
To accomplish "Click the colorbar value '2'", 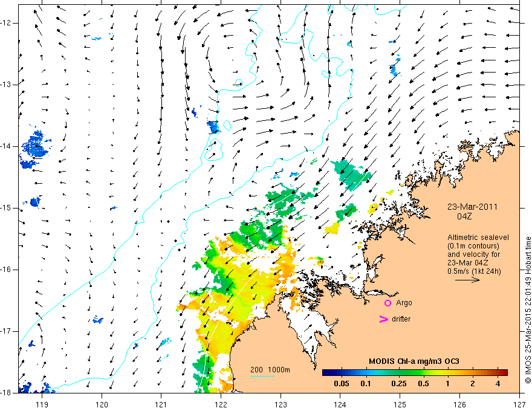I will pyautogui.click(x=473, y=384).
